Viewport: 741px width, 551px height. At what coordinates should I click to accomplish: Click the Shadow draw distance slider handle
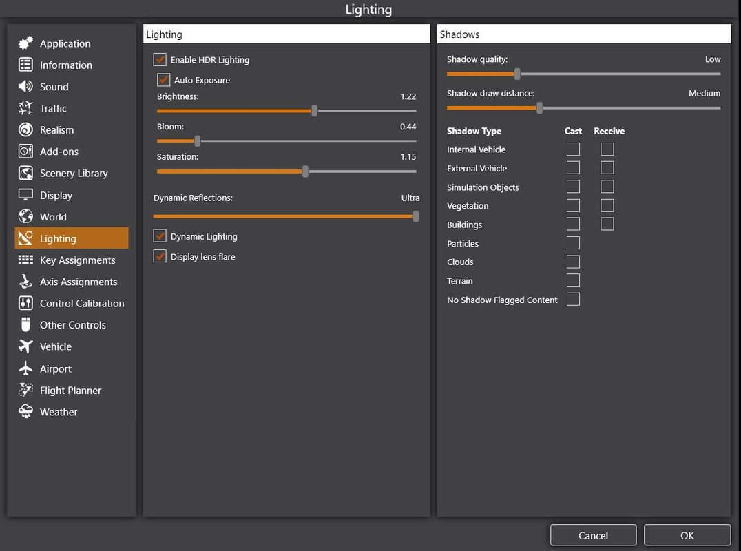click(540, 107)
